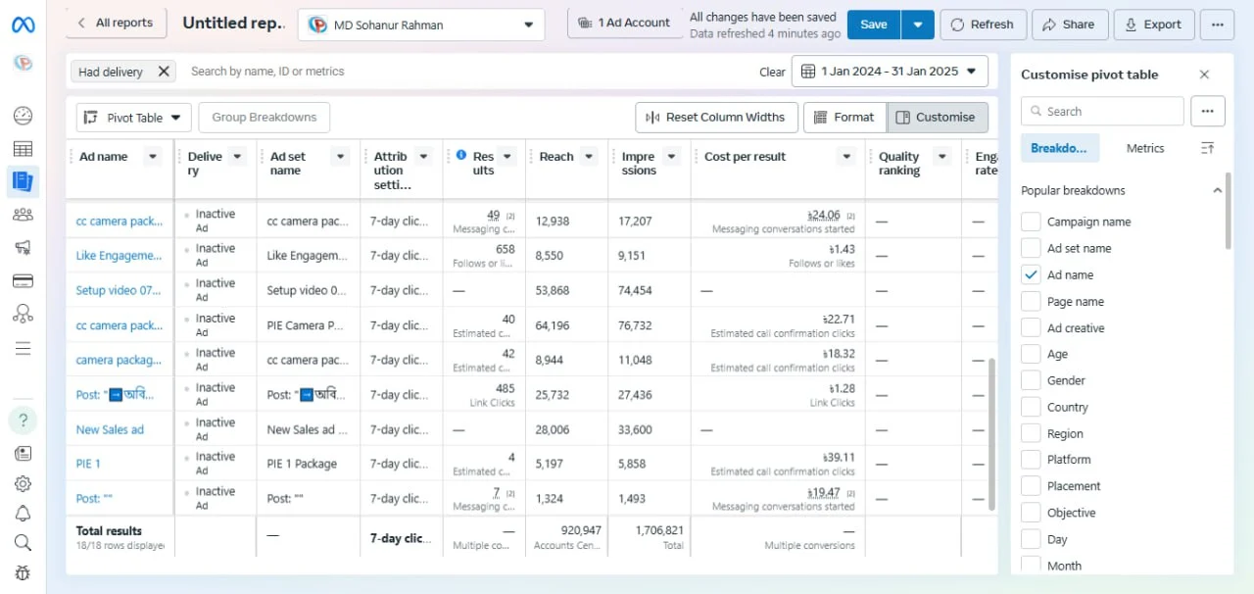
Task: Click the Account overview gauge icon in sidebar
Action: pyautogui.click(x=23, y=116)
